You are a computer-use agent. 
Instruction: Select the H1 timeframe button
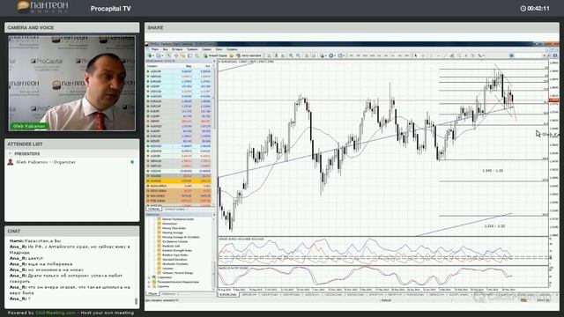point(379,55)
